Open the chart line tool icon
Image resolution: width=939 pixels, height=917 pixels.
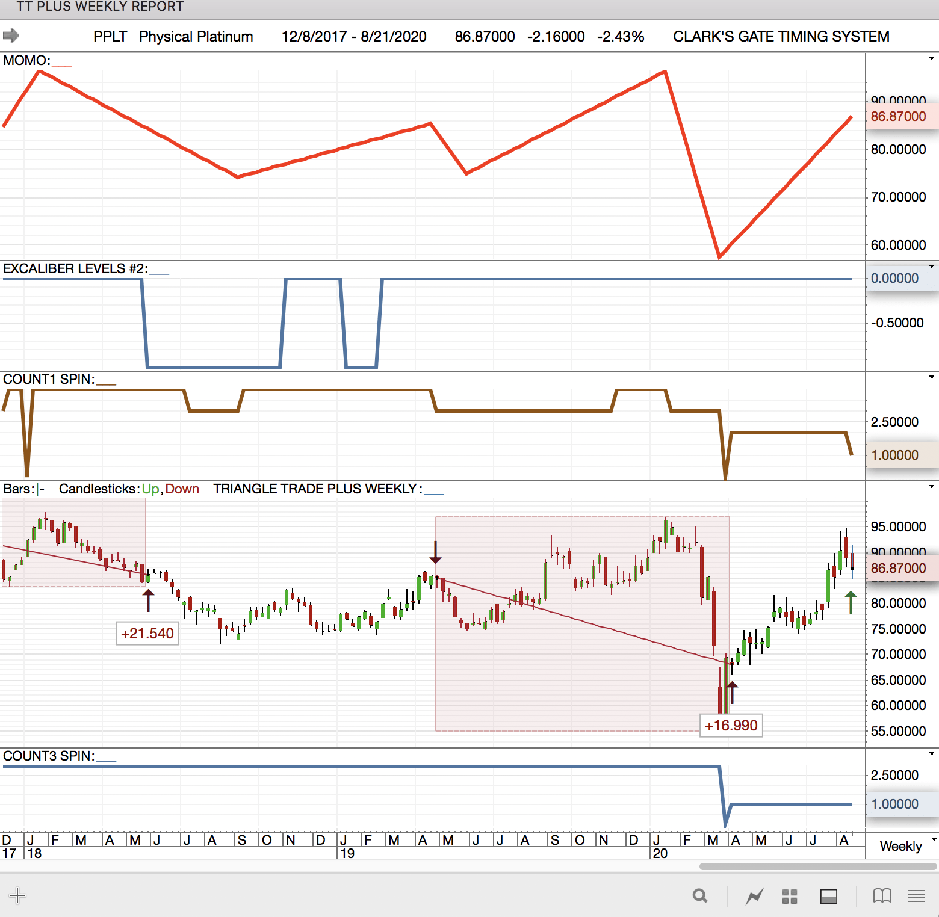754,896
